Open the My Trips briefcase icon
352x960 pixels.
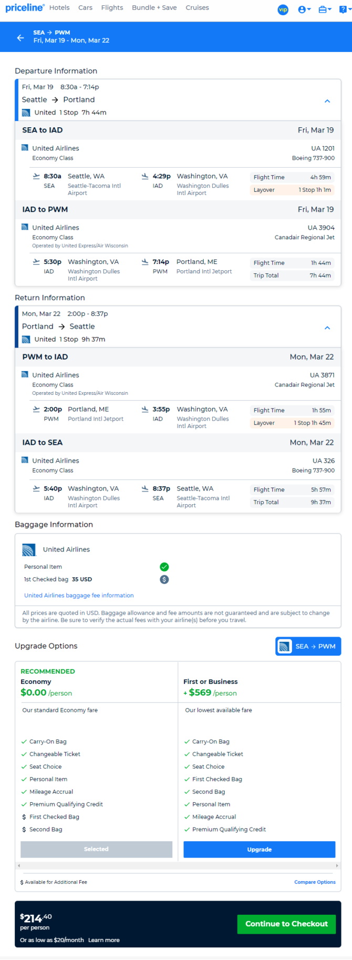point(325,9)
